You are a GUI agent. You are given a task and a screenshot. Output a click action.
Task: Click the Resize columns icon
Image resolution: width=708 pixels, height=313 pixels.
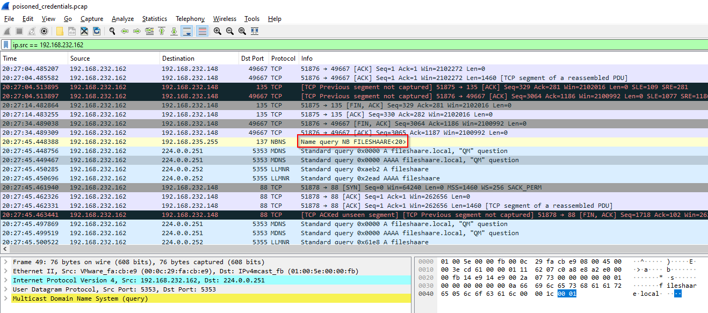point(255,31)
